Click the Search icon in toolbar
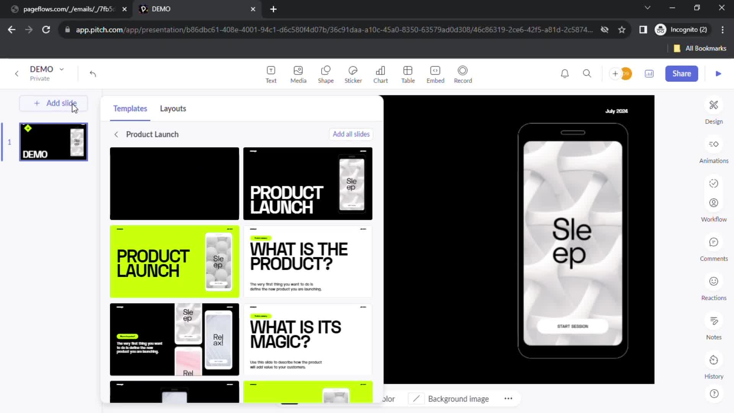 586,74
